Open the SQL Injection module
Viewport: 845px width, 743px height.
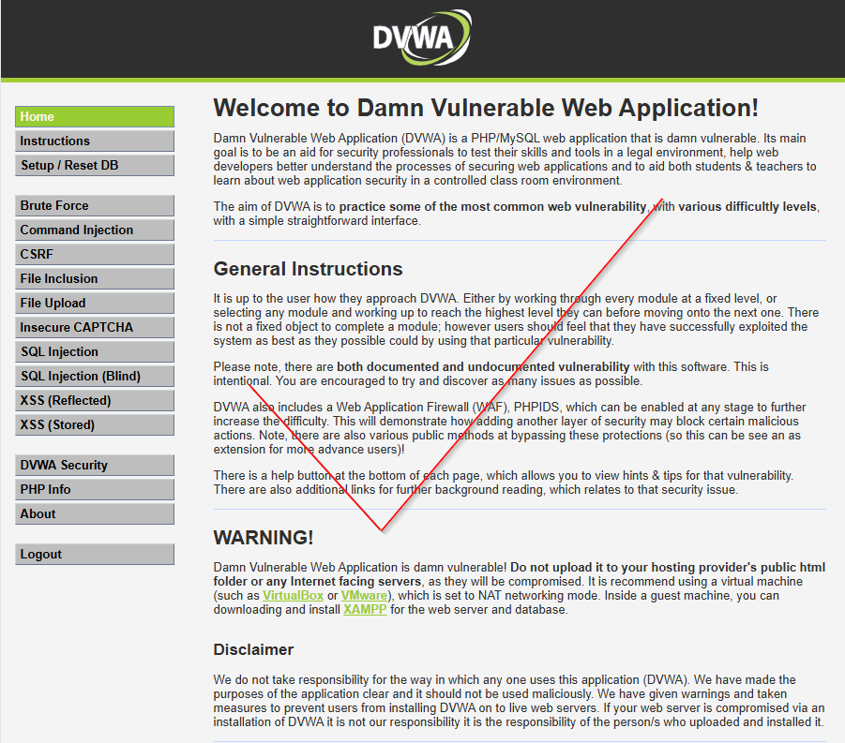pos(95,351)
